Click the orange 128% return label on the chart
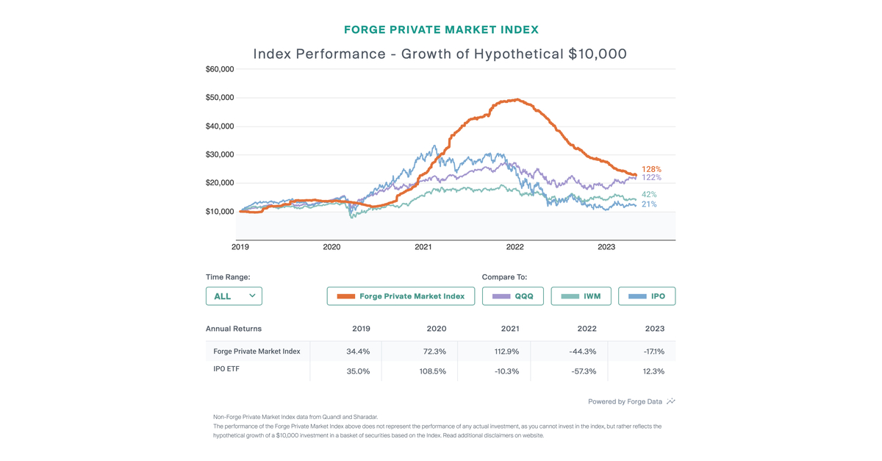882x461 pixels. pos(650,168)
